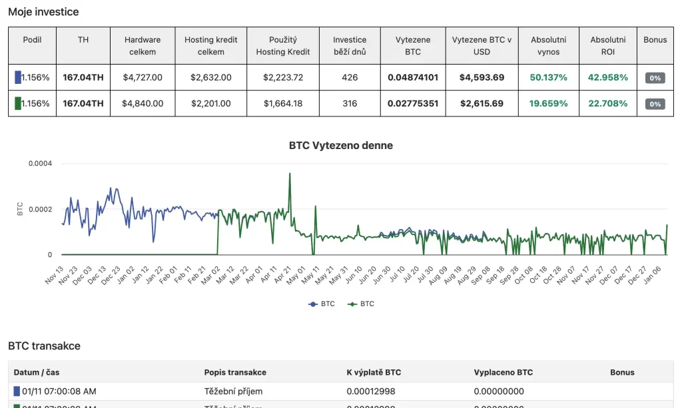682x408 pixels.
Task: Click the April spike peak on chart
Action: click(x=290, y=174)
